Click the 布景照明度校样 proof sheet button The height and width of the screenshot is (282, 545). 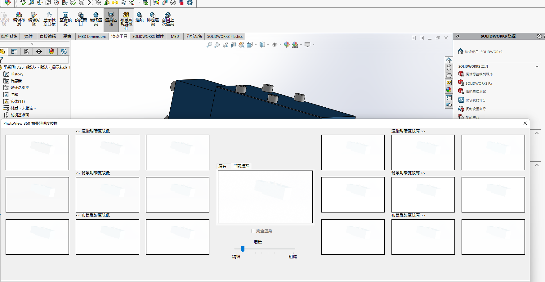[x=126, y=20]
